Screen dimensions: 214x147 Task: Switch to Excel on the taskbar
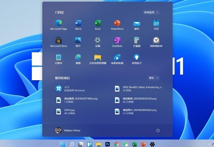pos(134,144)
